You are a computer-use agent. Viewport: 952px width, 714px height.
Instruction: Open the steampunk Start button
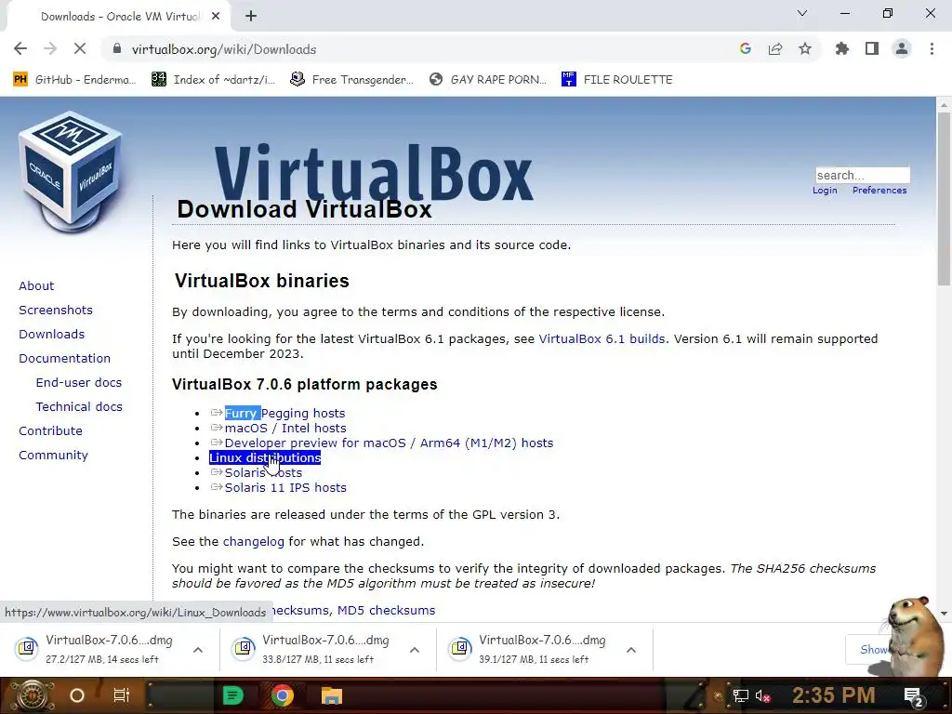click(33, 695)
